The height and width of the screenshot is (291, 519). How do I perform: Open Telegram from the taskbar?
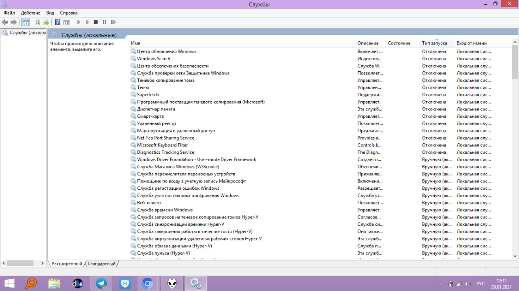point(102,283)
